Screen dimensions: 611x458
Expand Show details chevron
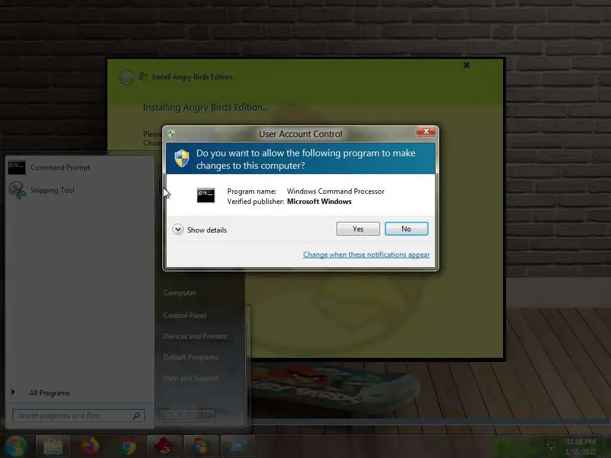click(x=178, y=230)
